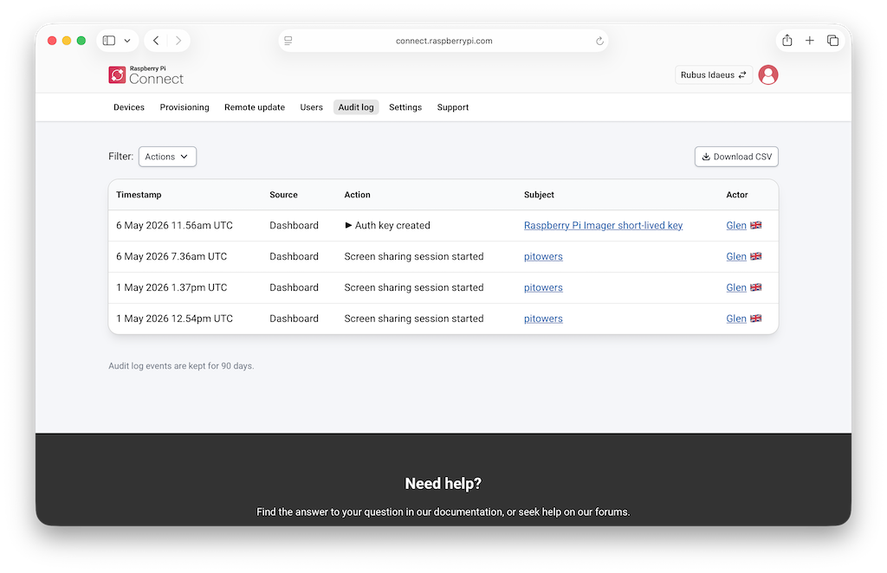Click the Raspberry Pi Connect logo
The image size is (887, 573).
(x=146, y=75)
